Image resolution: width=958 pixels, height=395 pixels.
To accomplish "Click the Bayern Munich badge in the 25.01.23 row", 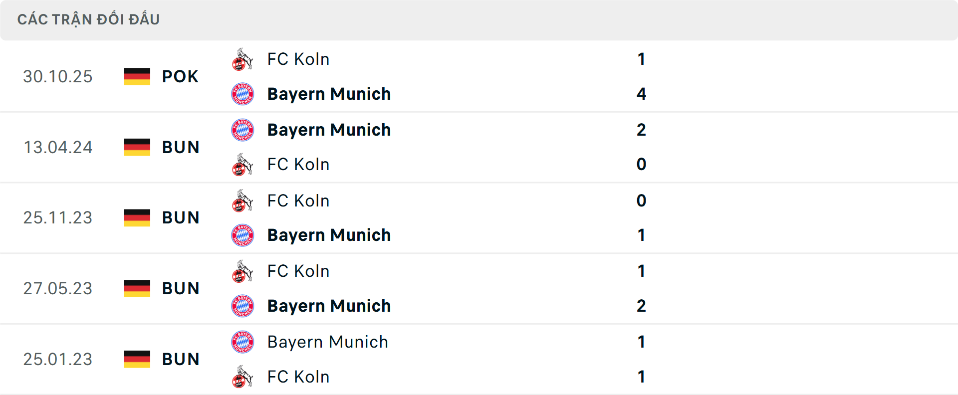I will [x=242, y=342].
